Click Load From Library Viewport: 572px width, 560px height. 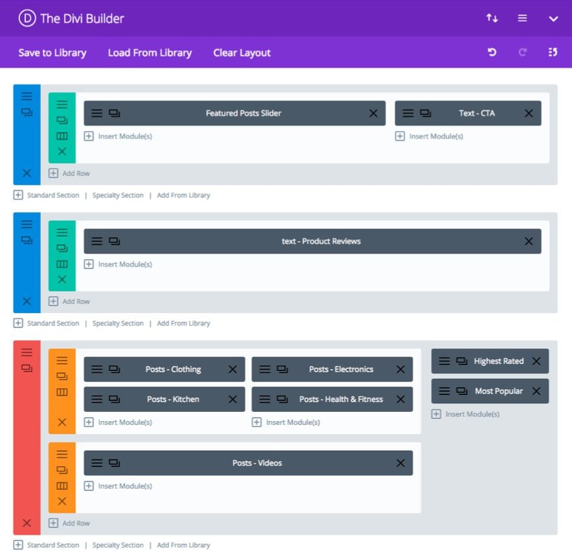pos(149,53)
